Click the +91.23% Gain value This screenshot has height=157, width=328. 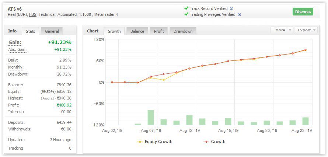point(59,42)
